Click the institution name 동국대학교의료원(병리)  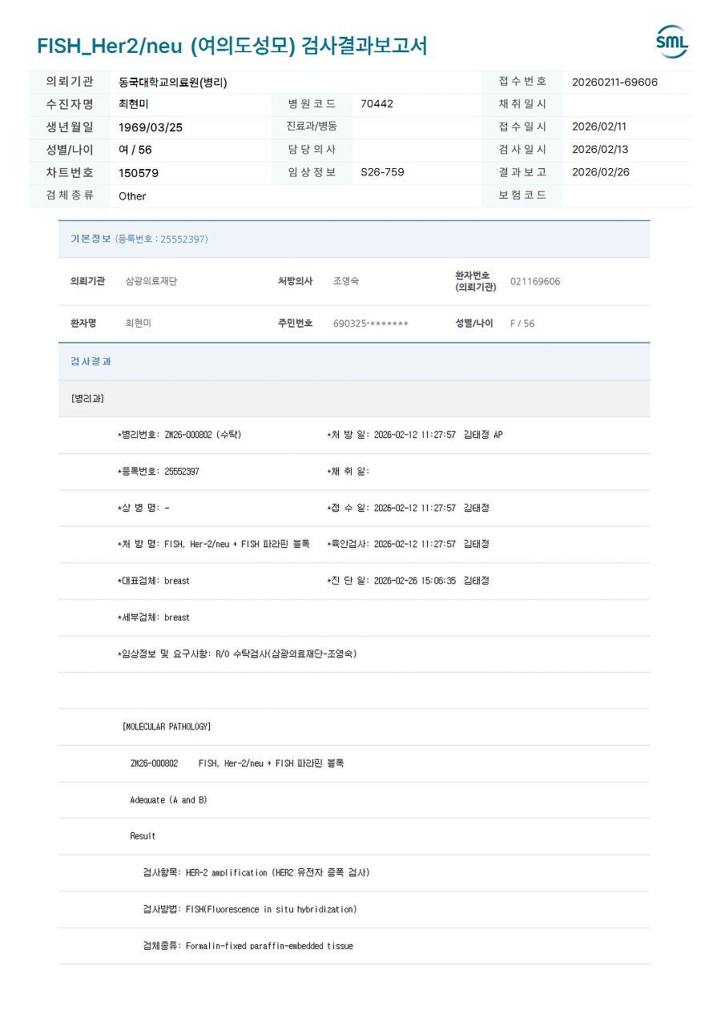[x=173, y=82]
